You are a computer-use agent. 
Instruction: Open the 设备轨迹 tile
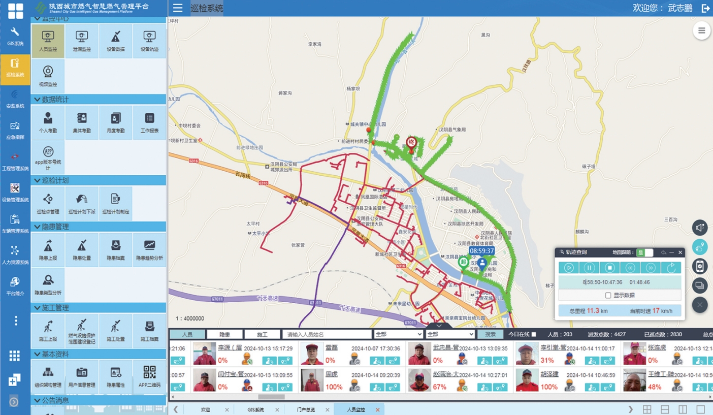click(x=149, y=41)
